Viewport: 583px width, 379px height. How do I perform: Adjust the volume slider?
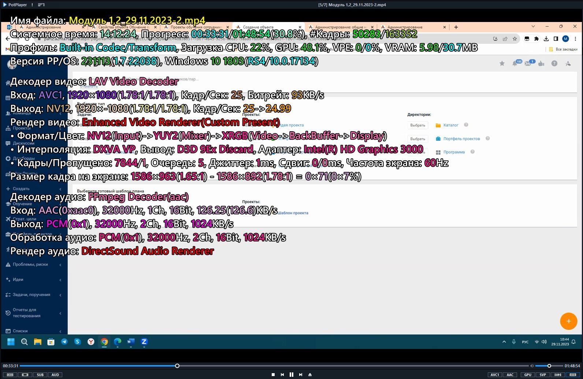549,366
